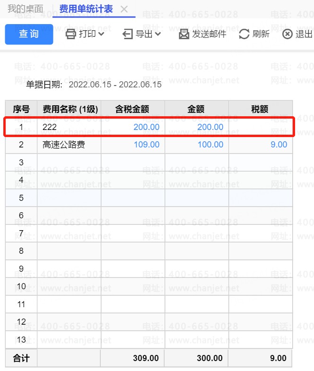Click the 费用名称 (1级) column header

(x=70, y=110)
